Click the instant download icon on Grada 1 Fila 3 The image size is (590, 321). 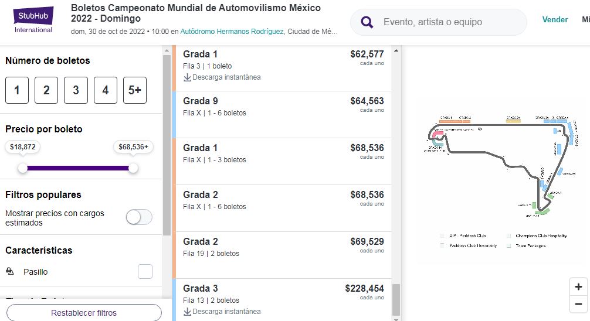tap(187, 77)
